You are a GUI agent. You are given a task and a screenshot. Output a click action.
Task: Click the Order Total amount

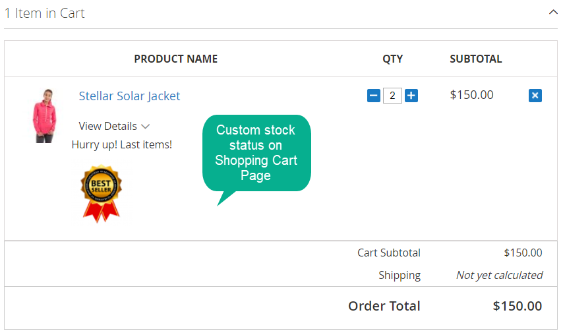click(x=517, y=306)
